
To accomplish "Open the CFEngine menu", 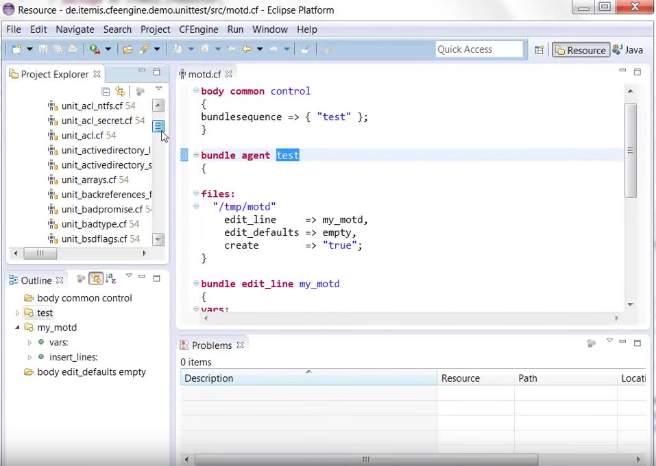I will (198, 29).
